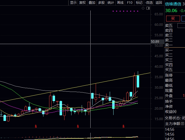This screenshot has width=185, height=140.
Task: Click the 15.00 price axis label
Action: 159,119
